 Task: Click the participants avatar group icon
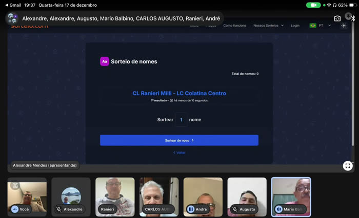(12, 18)
